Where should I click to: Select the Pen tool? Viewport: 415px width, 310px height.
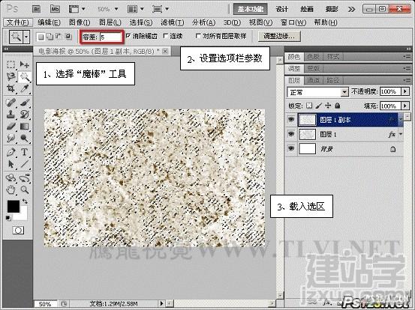11,152
